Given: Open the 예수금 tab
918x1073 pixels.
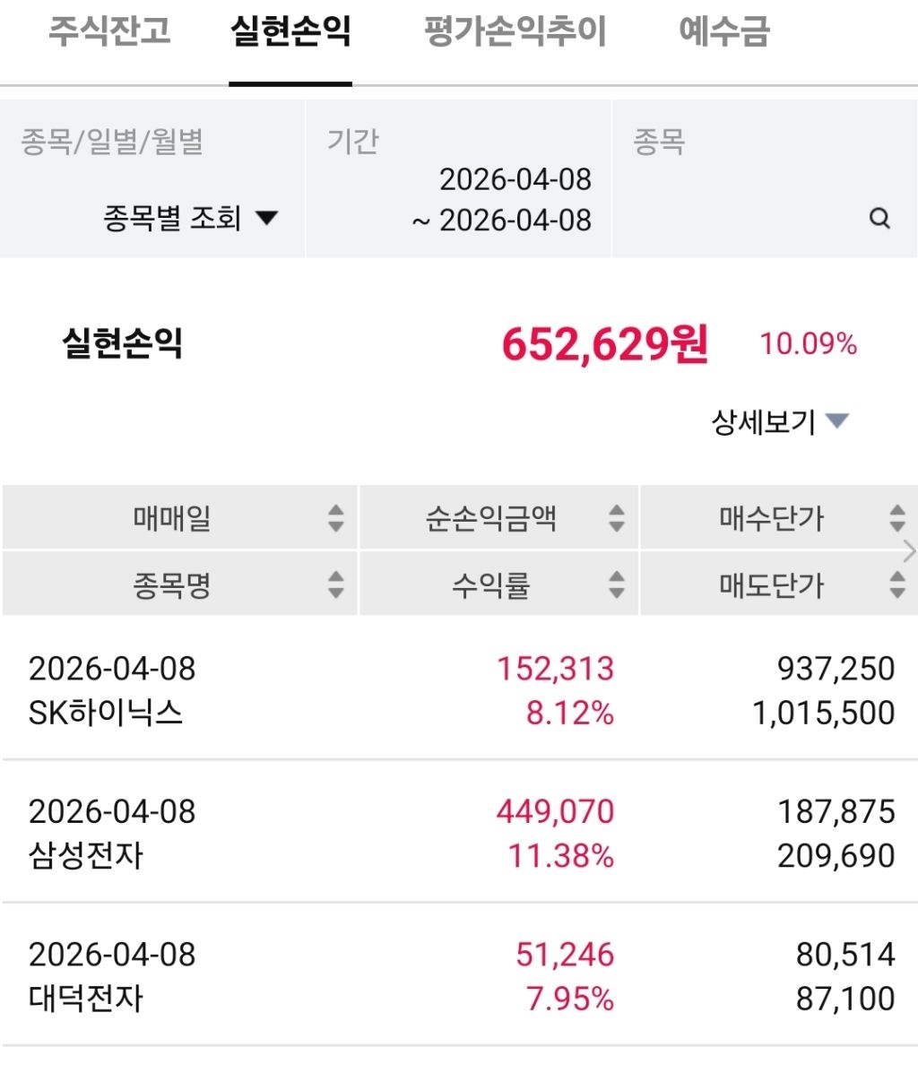Looking at the screenshot, I should pos(724,32).
